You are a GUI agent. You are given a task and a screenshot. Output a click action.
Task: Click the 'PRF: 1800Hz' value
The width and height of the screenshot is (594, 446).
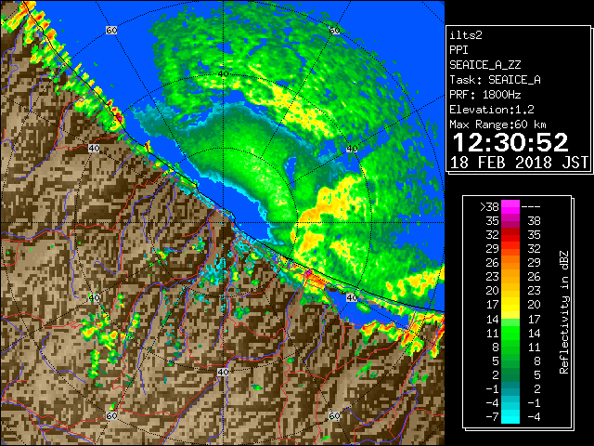pos(484,95)
